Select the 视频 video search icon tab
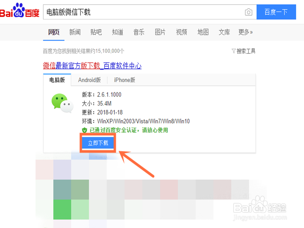The image size is (304, 228). (181, 32)
